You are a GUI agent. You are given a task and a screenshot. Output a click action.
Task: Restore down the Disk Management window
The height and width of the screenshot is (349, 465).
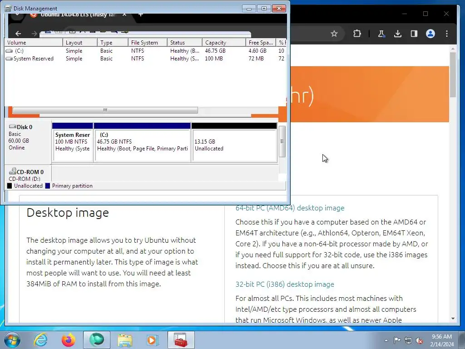pos(264,8)
